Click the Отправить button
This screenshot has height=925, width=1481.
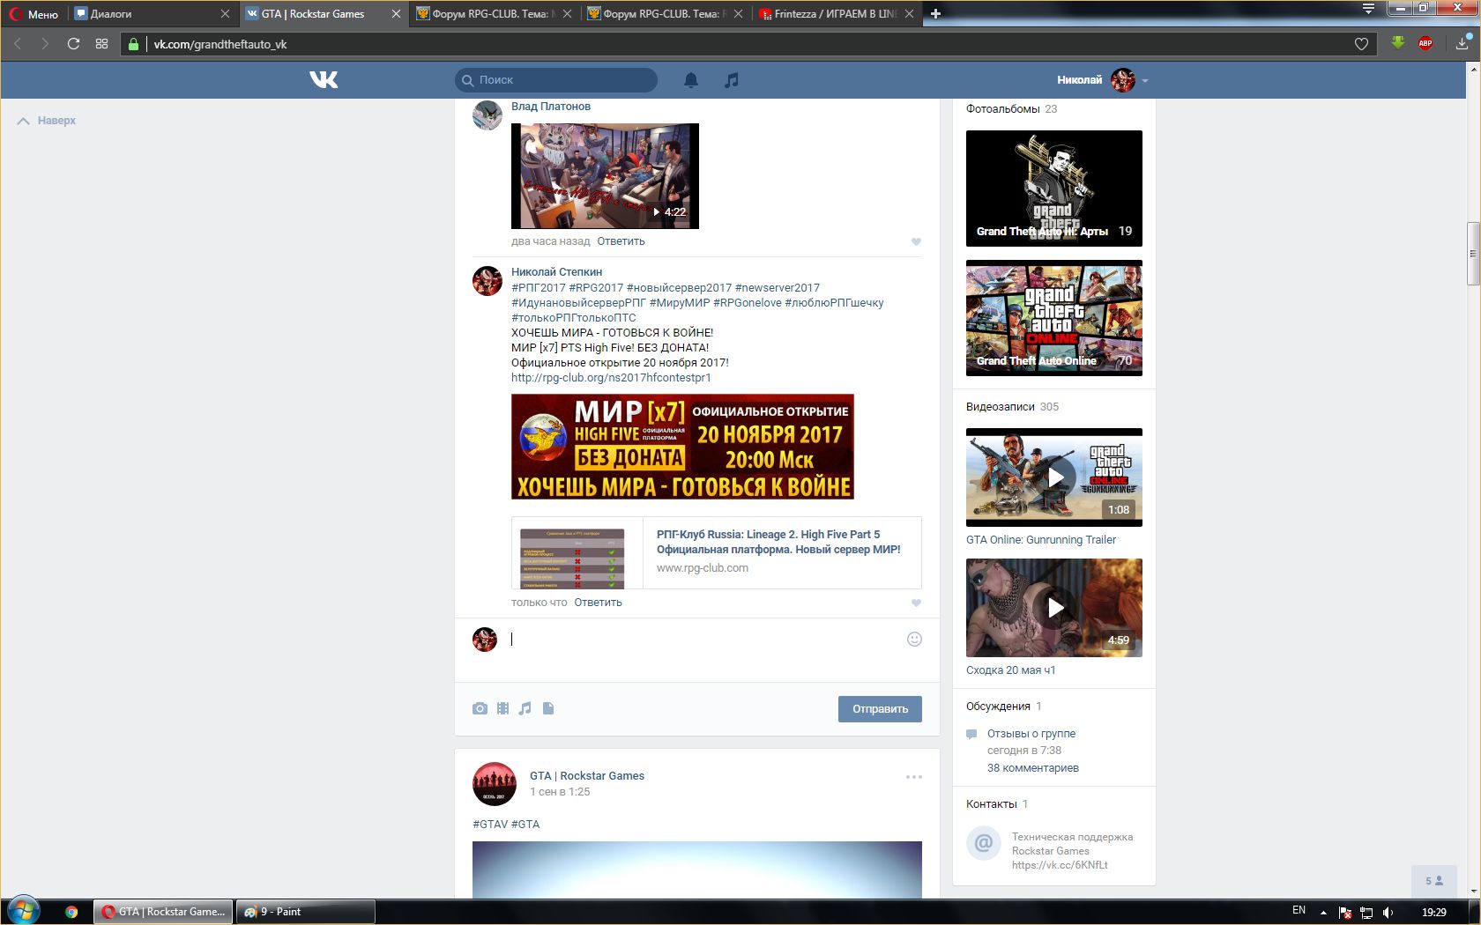point(880,709)
